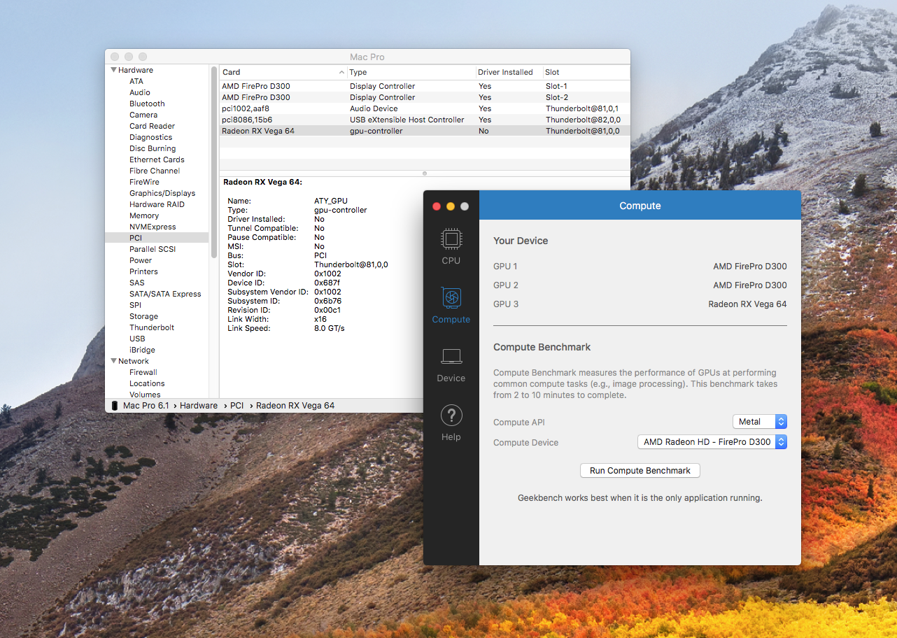Select SAS in the sidebar
The height and width of the screenshot is (638, 897).
pyautogui.click(x=136, y=283)
